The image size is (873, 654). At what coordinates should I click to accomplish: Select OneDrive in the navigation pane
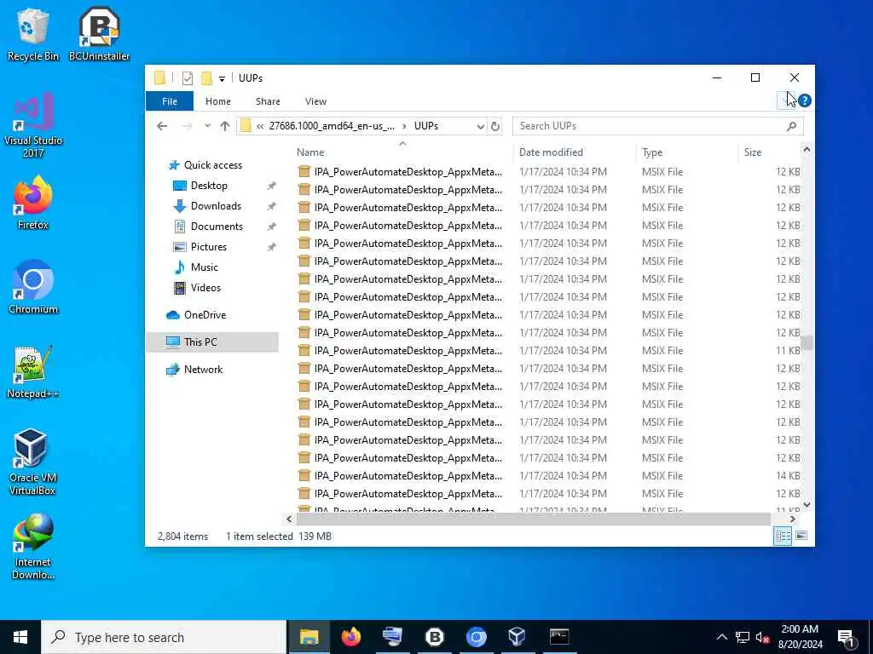tap(205, 315)
